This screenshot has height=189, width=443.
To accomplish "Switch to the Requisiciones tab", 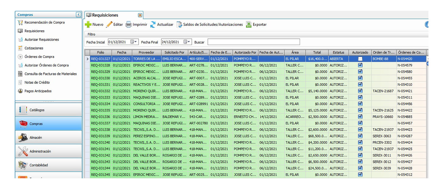I will (114, 15).
